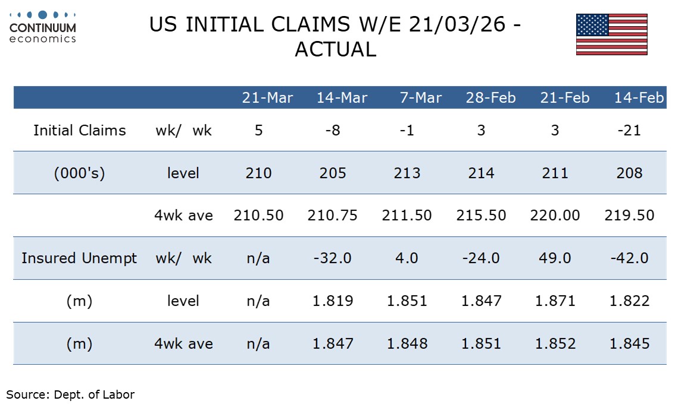675x404 pixels.
Task: Select the 21-Feb column header
Action: tap(564, 98)
